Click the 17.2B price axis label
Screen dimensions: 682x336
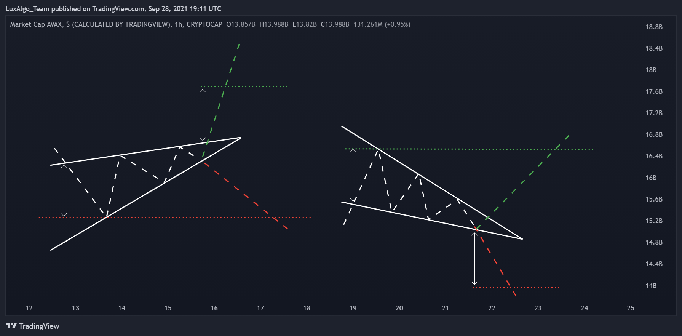(x=654, y=113)
